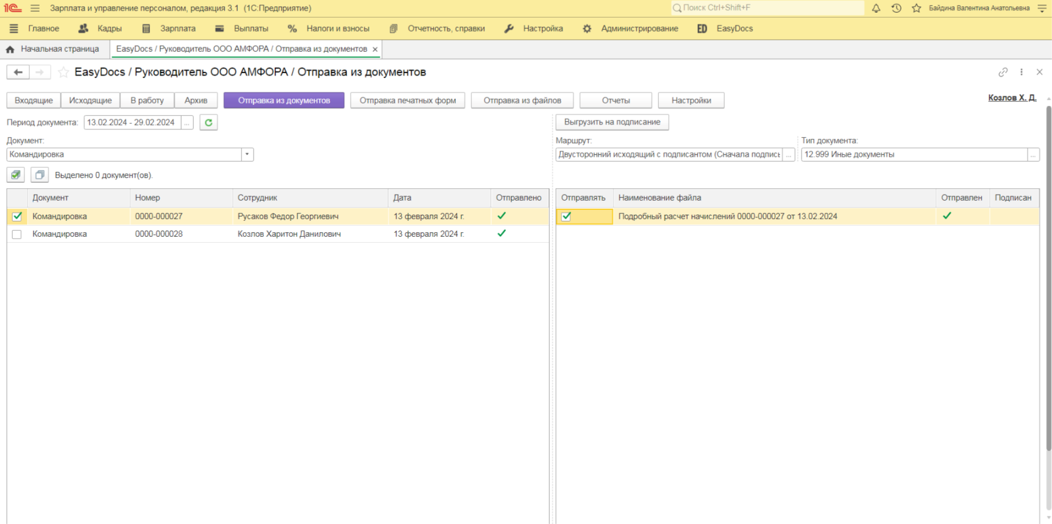1052x524 pixels.
Task: Copy link to this page icon
Action: [1003, 72]
